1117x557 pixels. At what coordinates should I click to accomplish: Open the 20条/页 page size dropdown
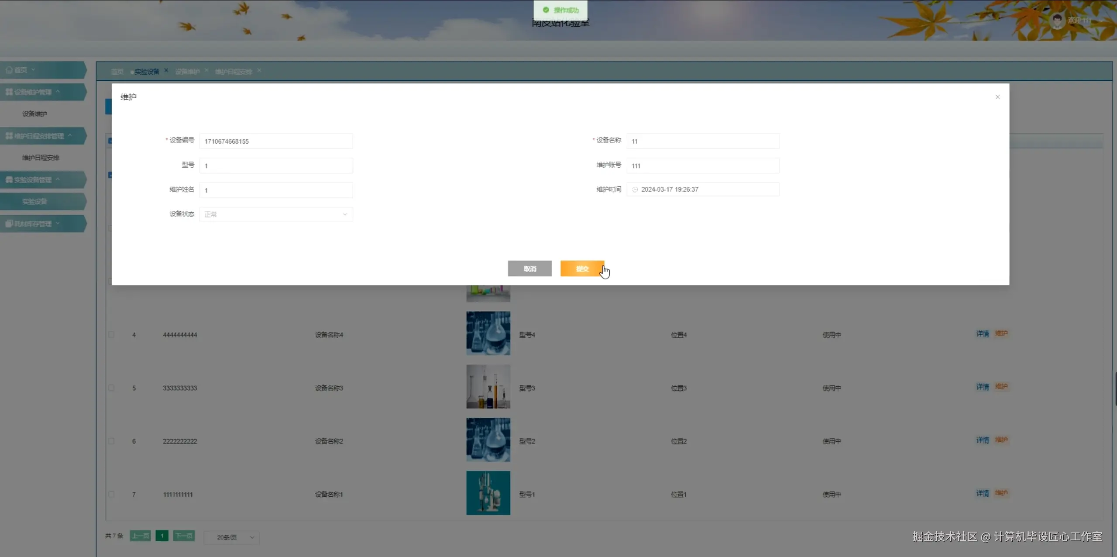(231, 537)
